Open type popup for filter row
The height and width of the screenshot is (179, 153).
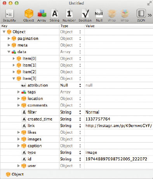click(x=80, y=112)
